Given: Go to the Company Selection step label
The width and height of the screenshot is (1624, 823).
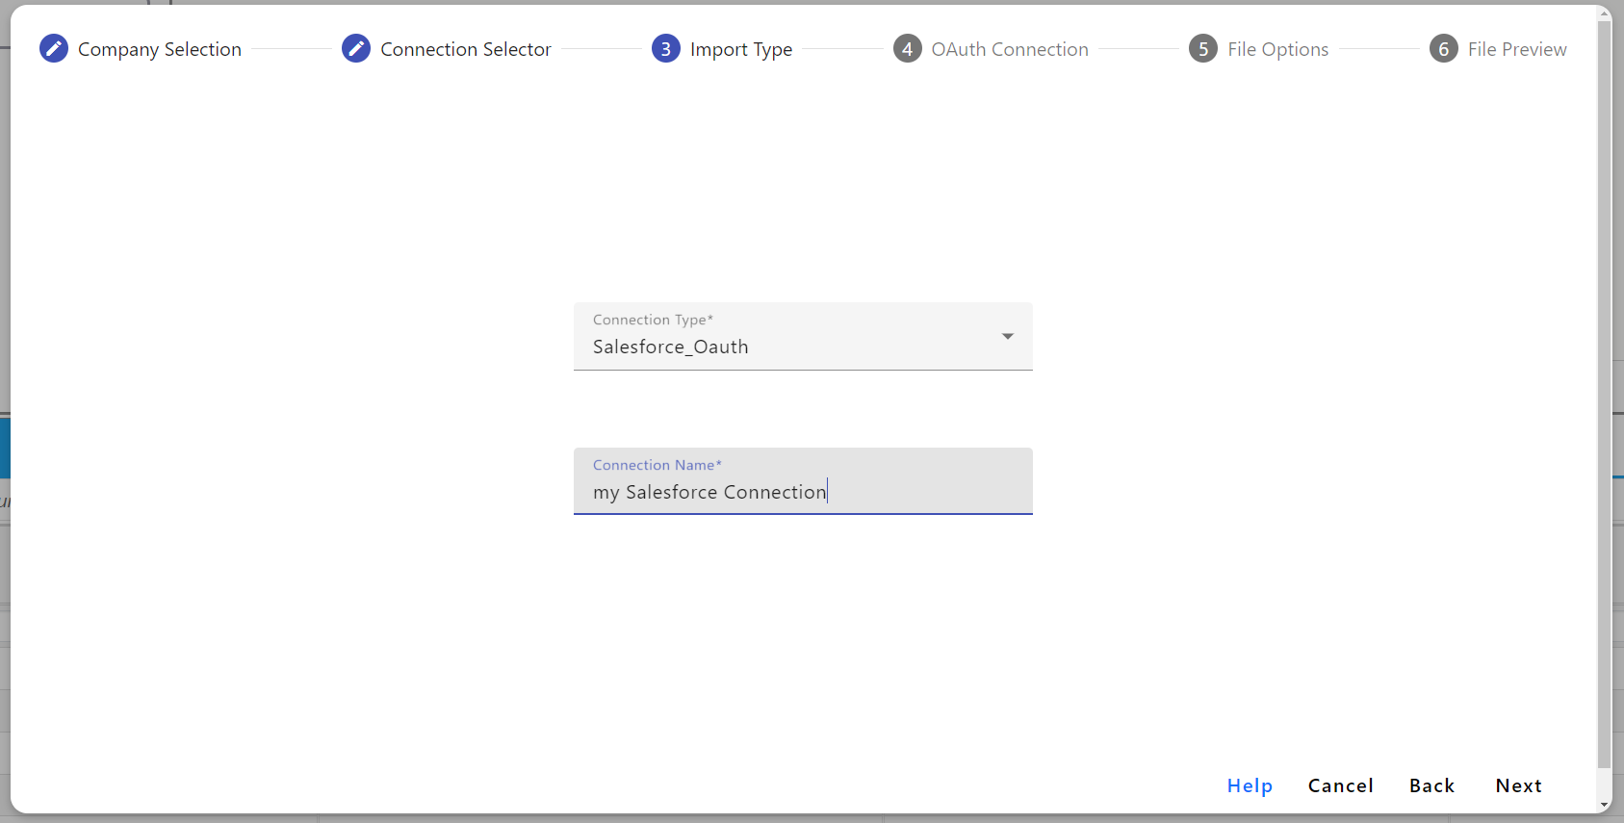Looking at the screenshot, I should (x=159, y=49).
